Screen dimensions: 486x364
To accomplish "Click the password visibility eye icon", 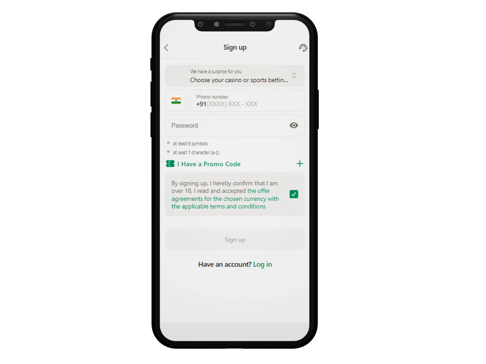I will point(294,125).
